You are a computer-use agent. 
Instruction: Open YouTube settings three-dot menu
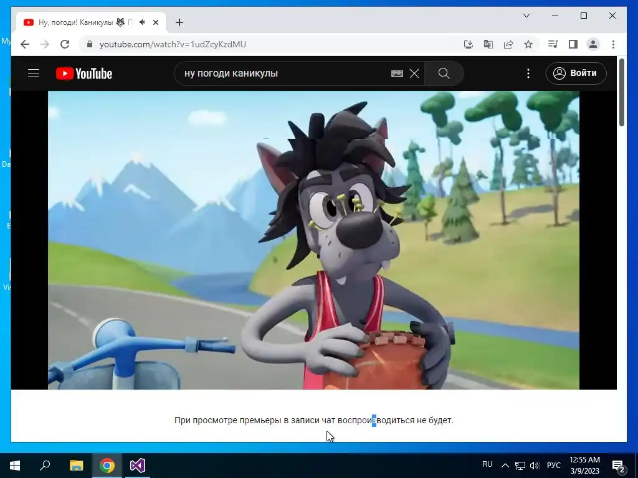coord(528,73)
